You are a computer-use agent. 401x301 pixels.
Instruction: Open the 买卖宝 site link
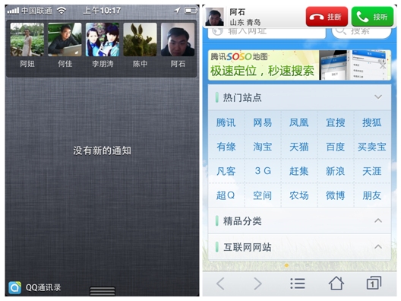pyautogui.click(x=372, y=147)
